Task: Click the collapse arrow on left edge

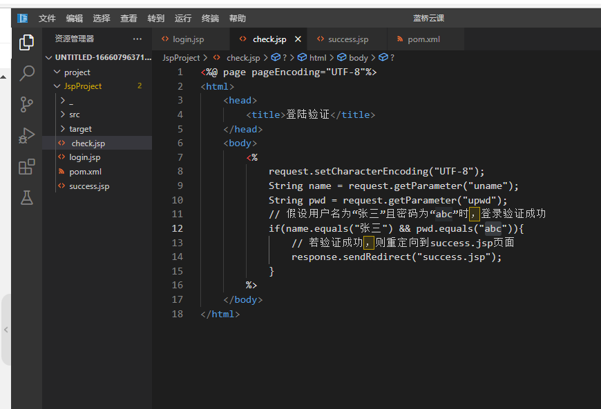Action: [x=6, y=330]
